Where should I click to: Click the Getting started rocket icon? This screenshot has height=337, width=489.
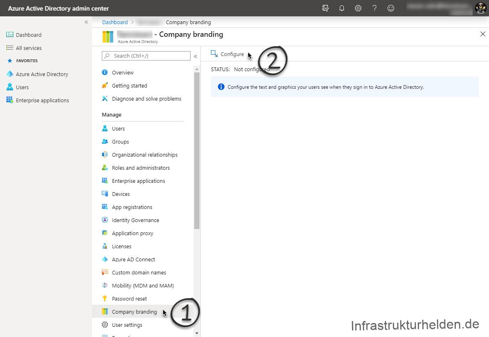click(x=105, y=85)
